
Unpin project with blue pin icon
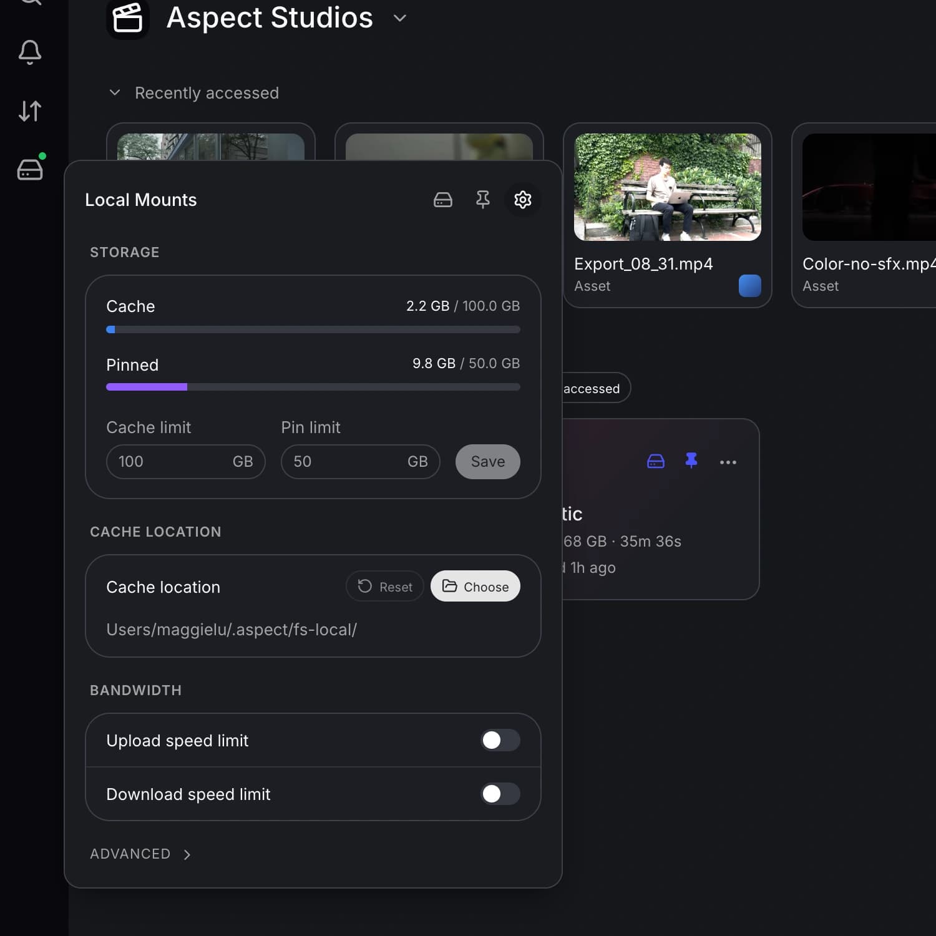coord(691,461)
